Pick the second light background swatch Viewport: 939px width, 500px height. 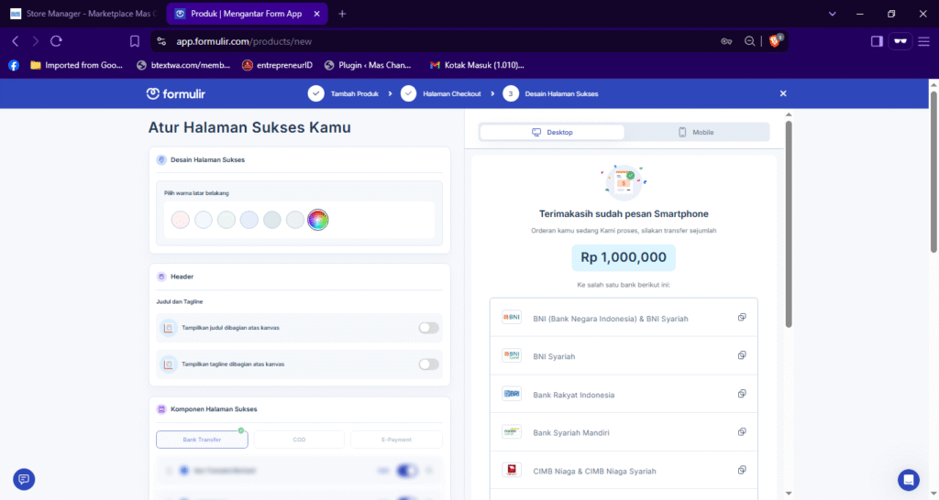pos(204,220)
